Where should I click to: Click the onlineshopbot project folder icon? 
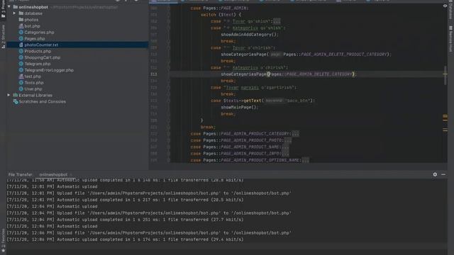[x=16, y=7]
